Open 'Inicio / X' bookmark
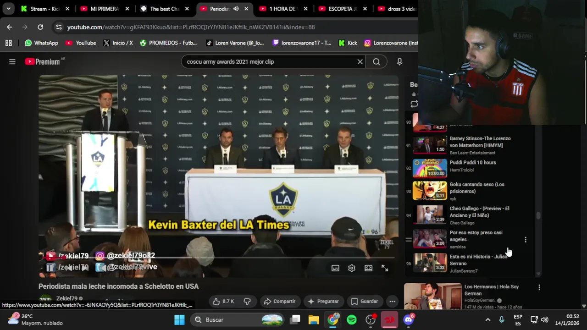587x330 pixels. click(118, 43)
